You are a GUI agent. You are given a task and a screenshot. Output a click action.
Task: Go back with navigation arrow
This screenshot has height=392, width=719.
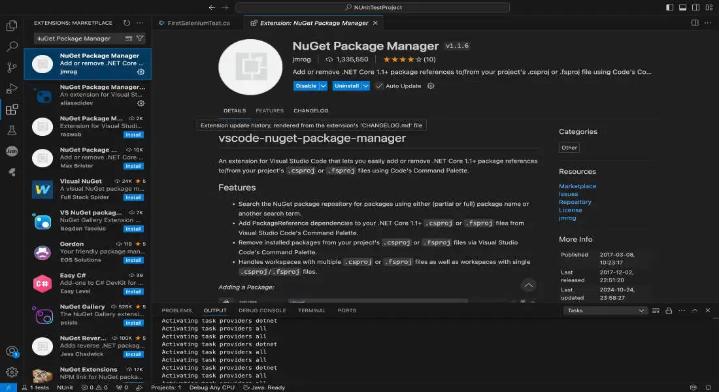point(212,7)
